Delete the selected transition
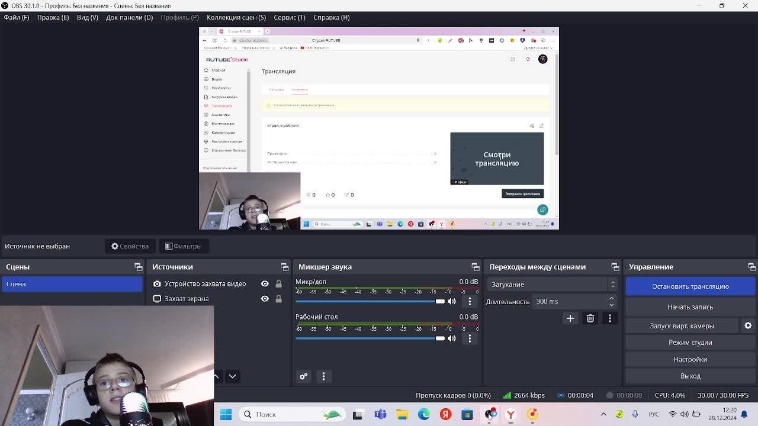 590,318
